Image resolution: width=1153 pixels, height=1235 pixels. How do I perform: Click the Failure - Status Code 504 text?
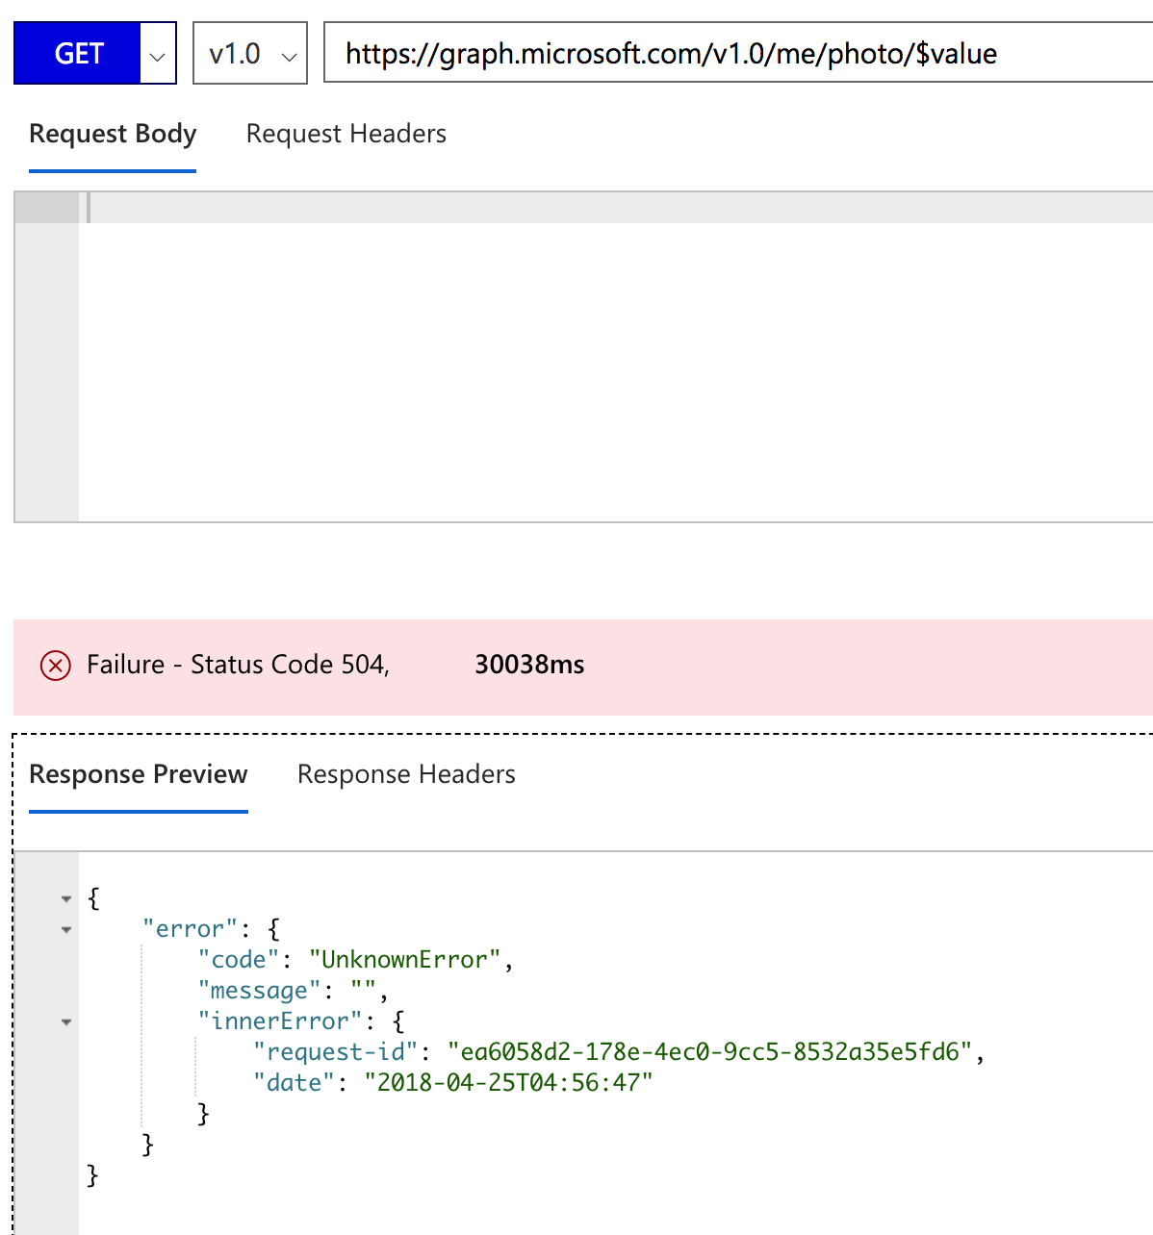pos(238,665)
